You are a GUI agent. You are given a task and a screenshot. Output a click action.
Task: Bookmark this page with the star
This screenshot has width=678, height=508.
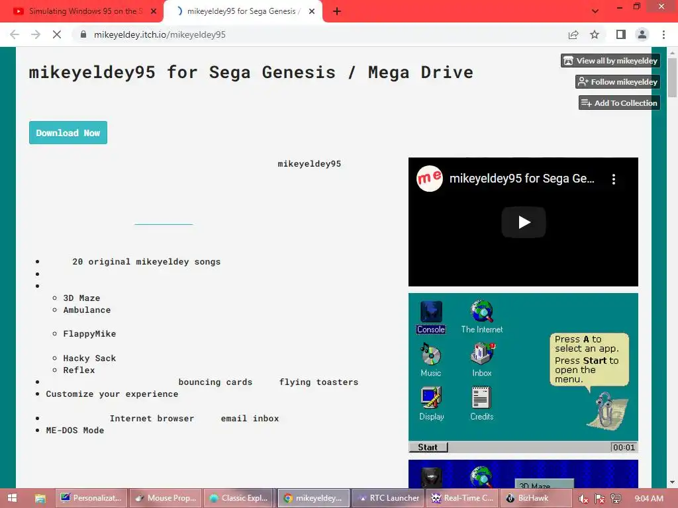click(595, 34)
